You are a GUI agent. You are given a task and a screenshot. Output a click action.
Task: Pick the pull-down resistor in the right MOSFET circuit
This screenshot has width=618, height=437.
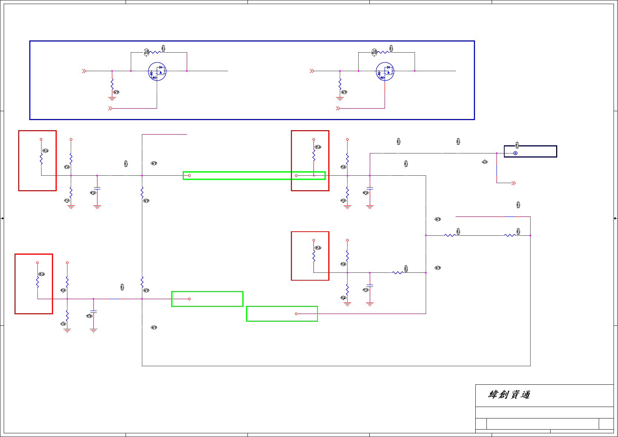[x=340, y=84]
